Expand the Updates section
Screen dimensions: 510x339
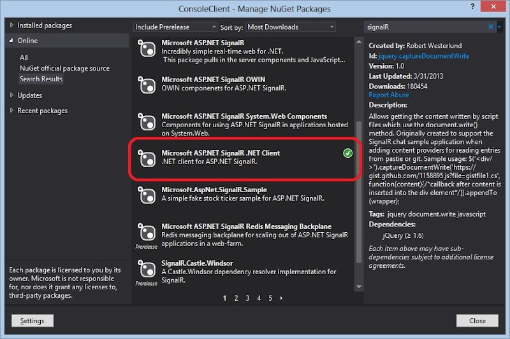tap(11, 95)
